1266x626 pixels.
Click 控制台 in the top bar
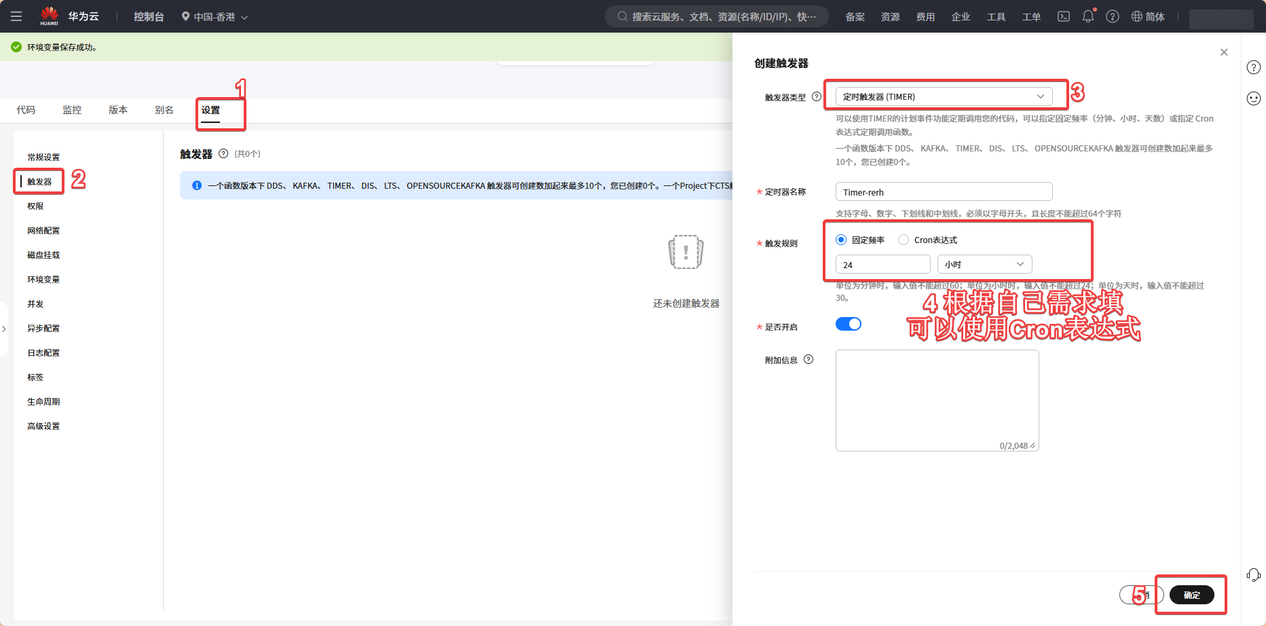[149, 16]
